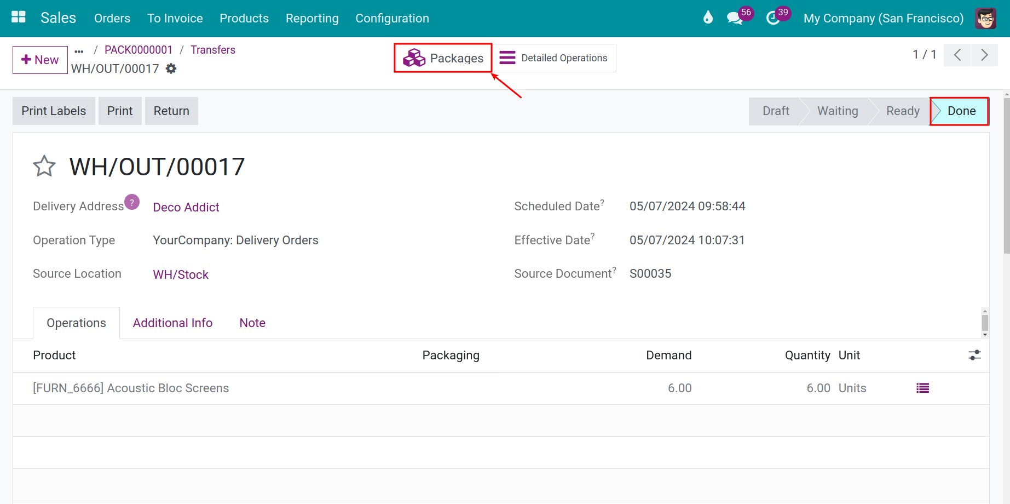Click the Return button
The height and width of the screenshot is (504, 1010).
tap(171, 111)
